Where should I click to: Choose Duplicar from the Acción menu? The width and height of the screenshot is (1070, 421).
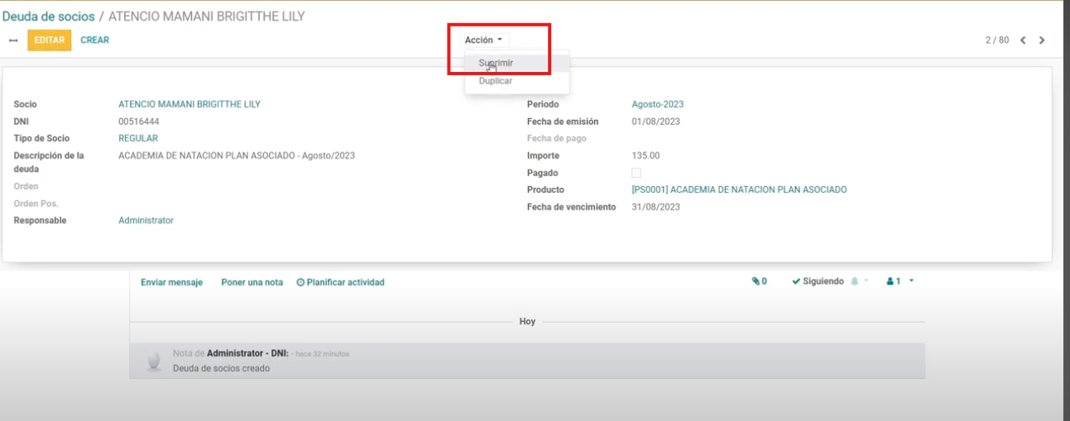point(516,81)
